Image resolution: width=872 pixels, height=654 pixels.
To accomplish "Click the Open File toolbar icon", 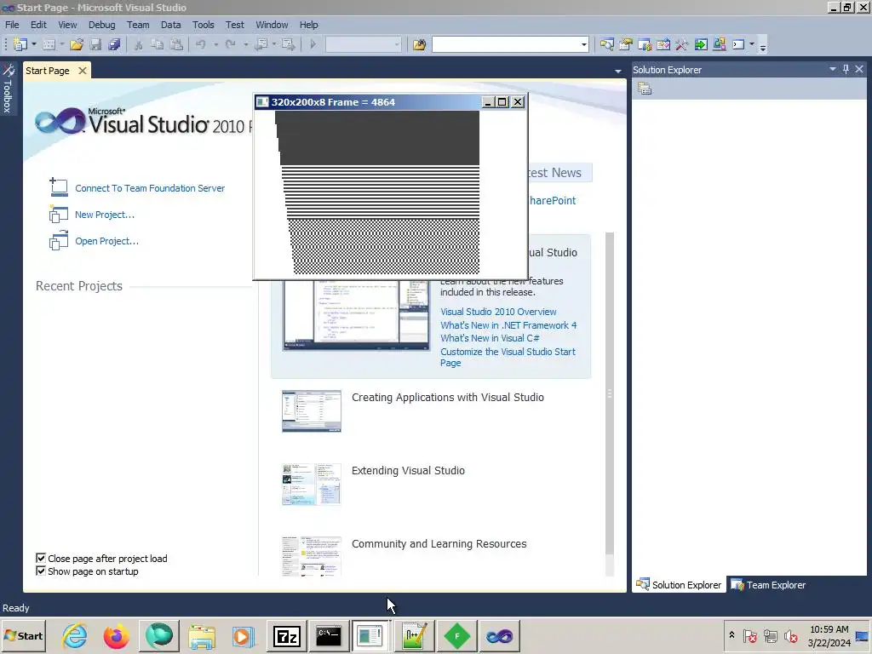I will point(77,44).
